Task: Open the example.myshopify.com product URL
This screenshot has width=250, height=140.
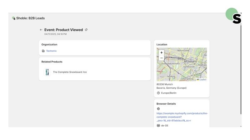Action: click(182, 117)
